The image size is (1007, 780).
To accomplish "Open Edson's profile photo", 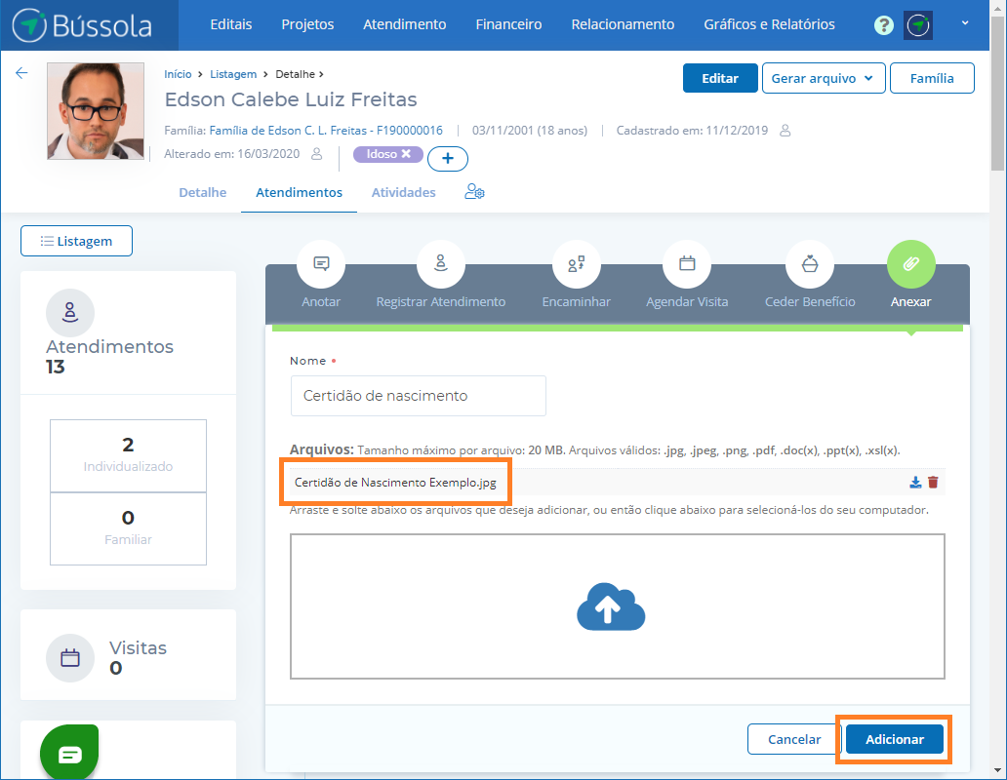I will tap(96, 111).
